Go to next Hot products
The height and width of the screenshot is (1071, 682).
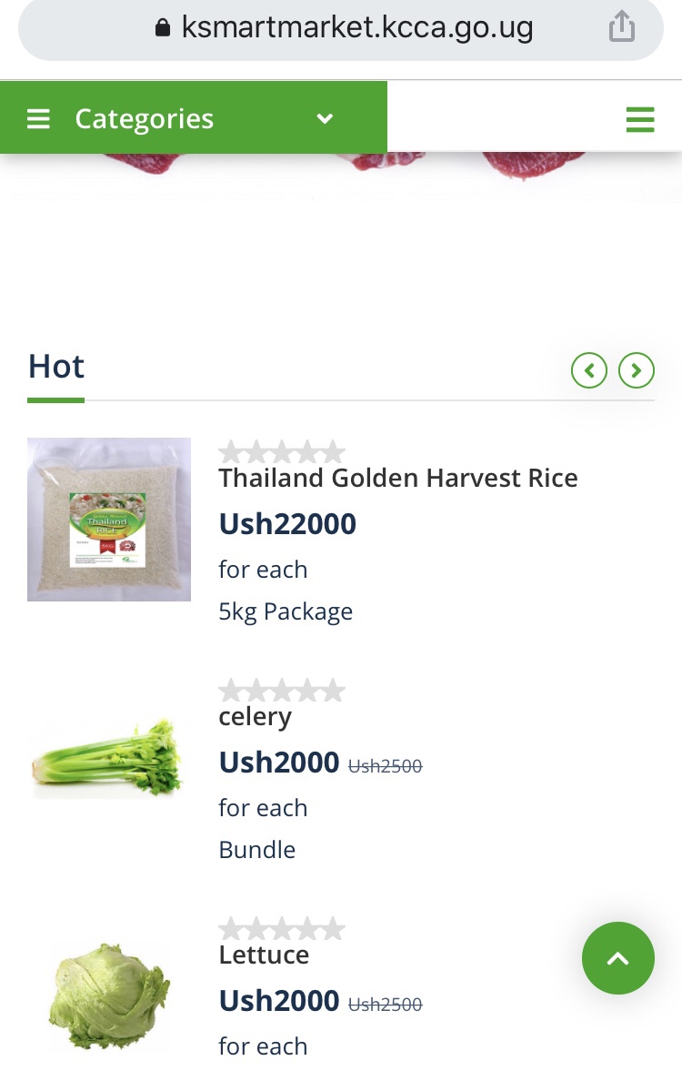637,370
